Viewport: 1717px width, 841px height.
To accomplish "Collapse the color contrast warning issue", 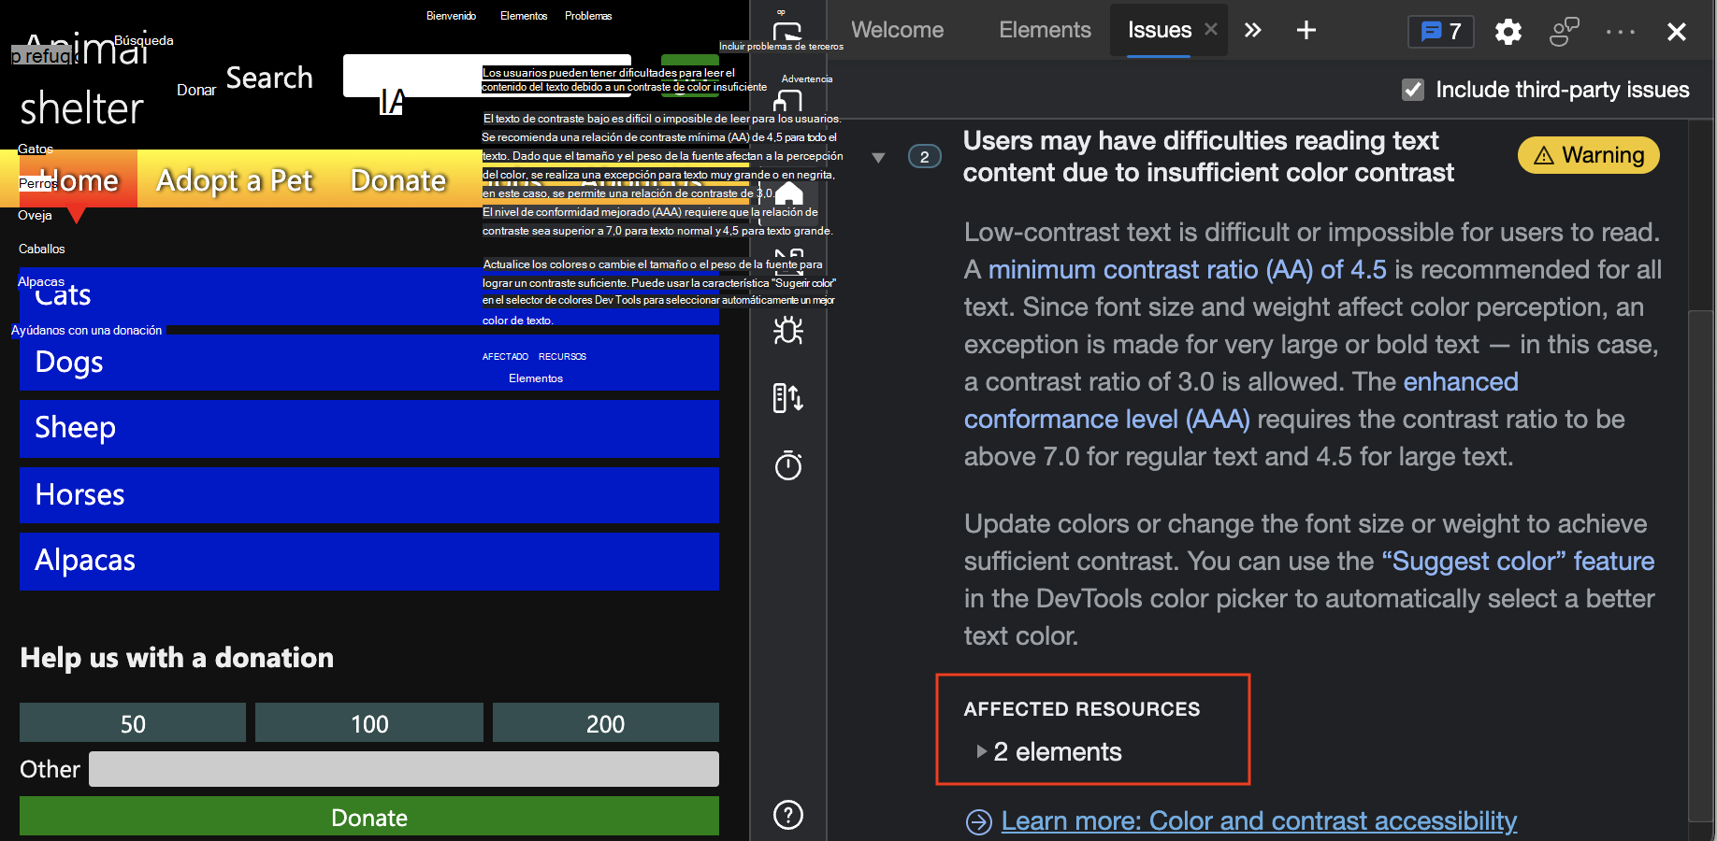I will point(879,156).
